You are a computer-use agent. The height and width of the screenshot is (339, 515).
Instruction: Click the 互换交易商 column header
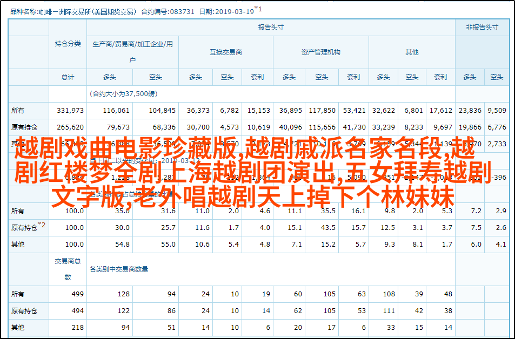click(x=226, y=52)
